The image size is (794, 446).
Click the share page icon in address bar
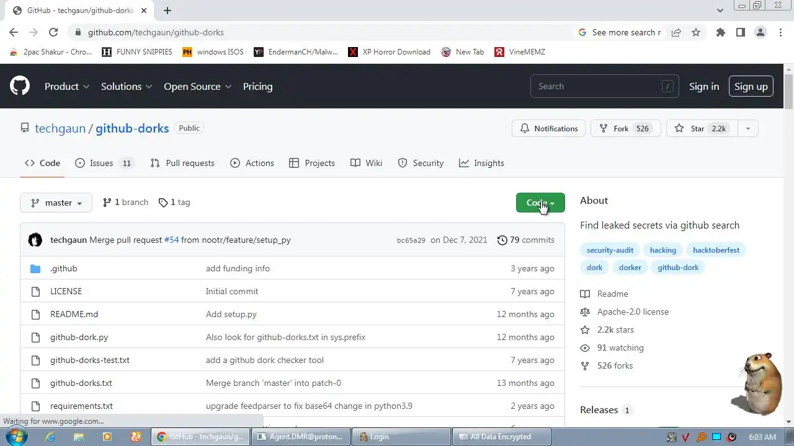(x=676, y=32)
